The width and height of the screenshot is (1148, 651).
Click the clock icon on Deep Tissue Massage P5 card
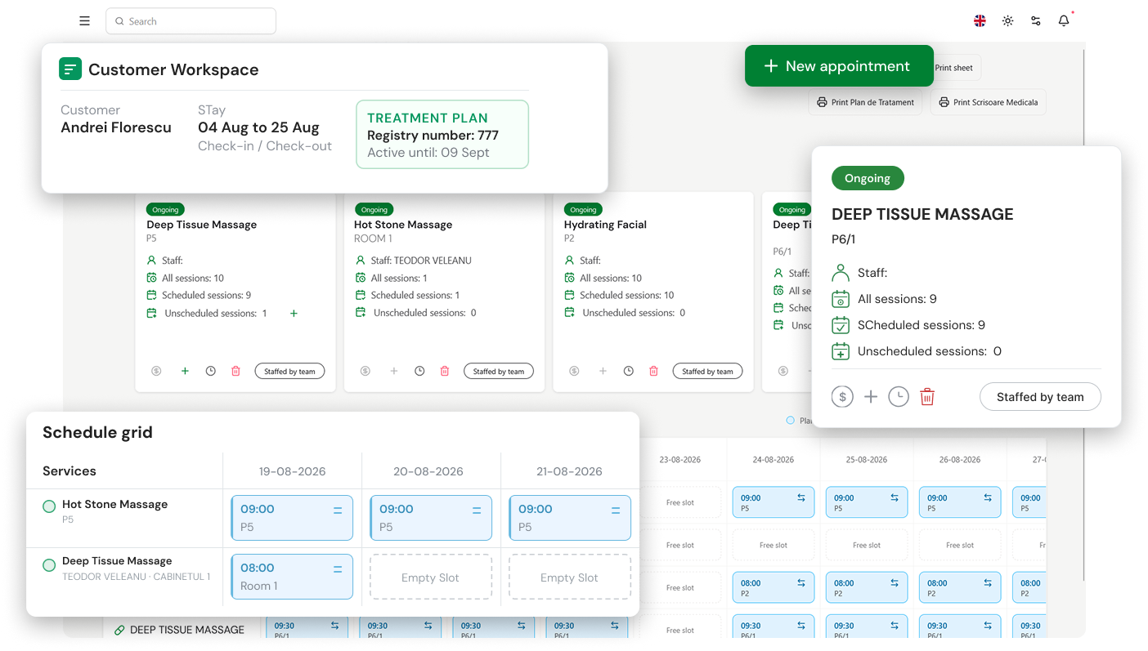pos(210,371)
